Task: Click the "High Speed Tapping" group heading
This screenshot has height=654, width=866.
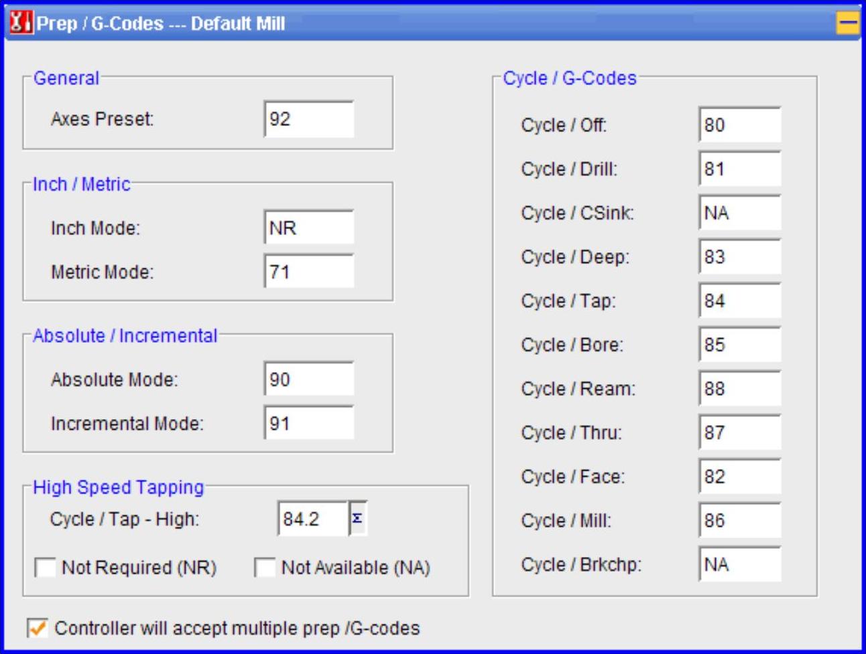Action: click(x=119, y=487)
